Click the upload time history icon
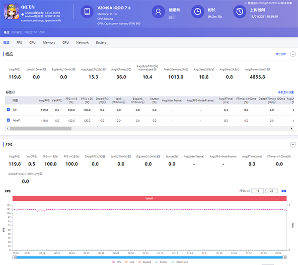The height and width of the screenshot is (265, 298). 239,12
